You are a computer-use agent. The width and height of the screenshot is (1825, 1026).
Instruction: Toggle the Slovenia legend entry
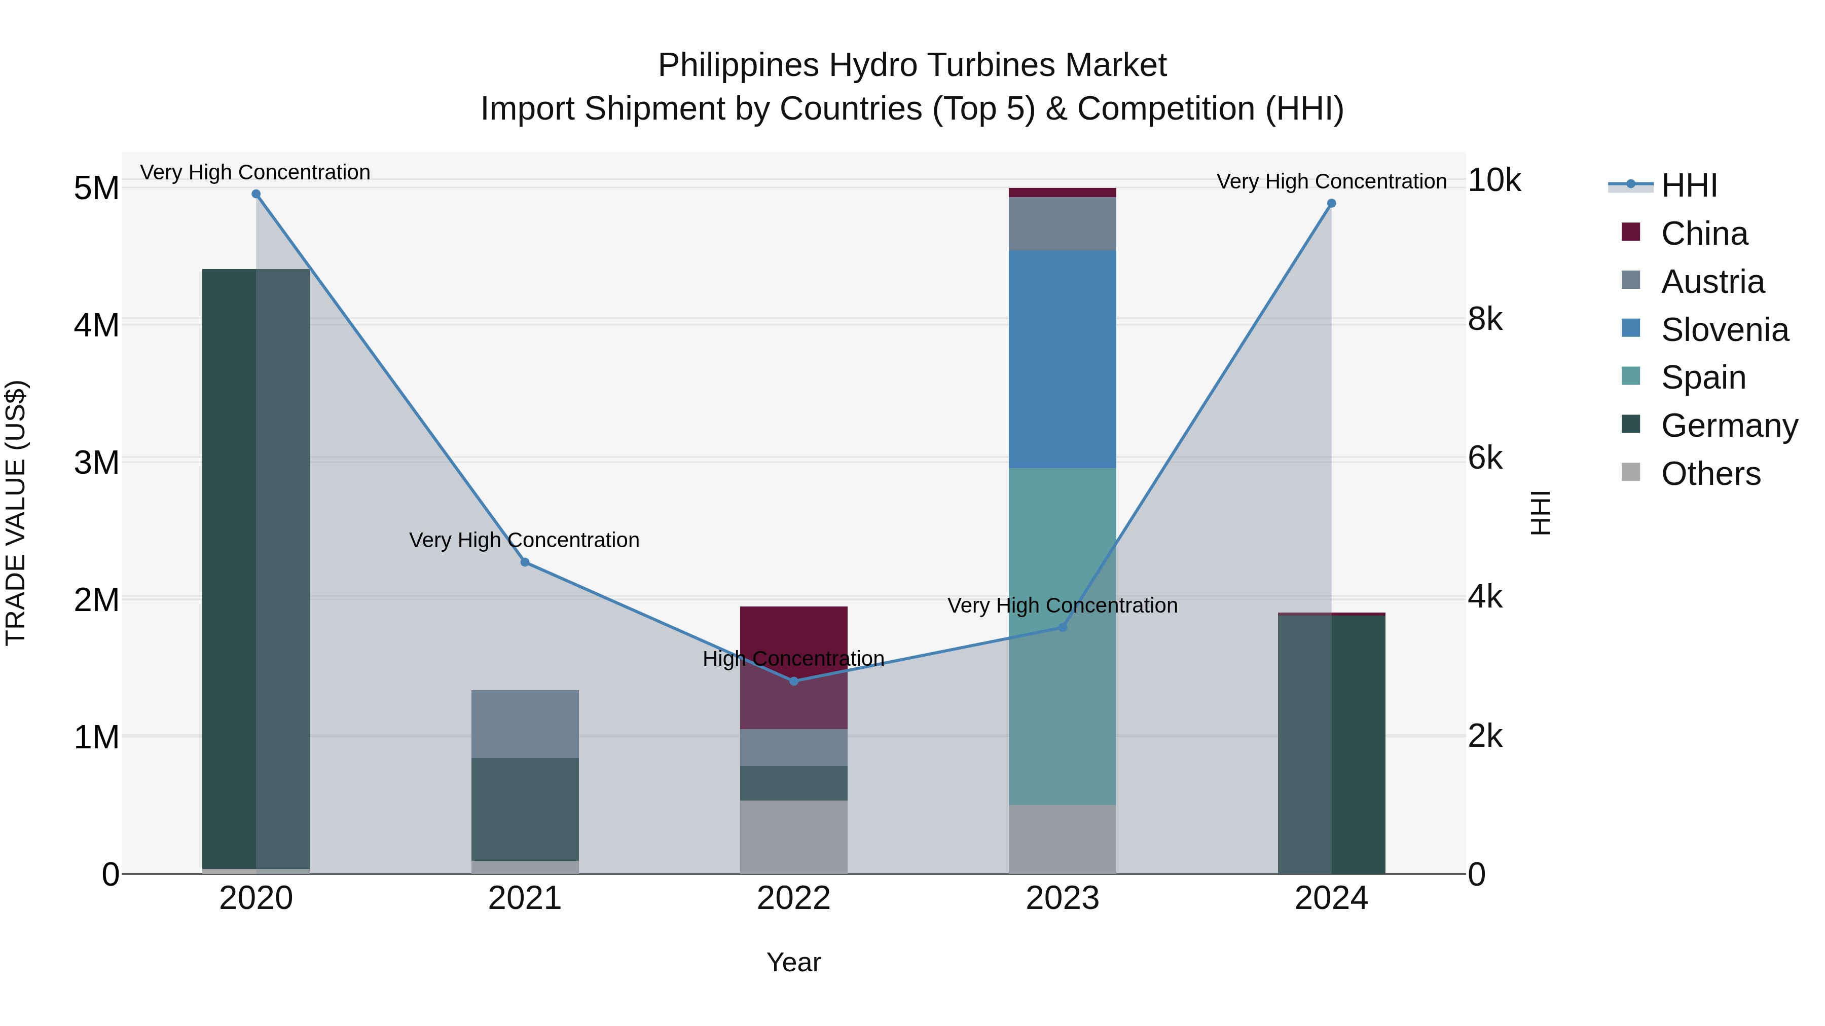pos(1704,330)
